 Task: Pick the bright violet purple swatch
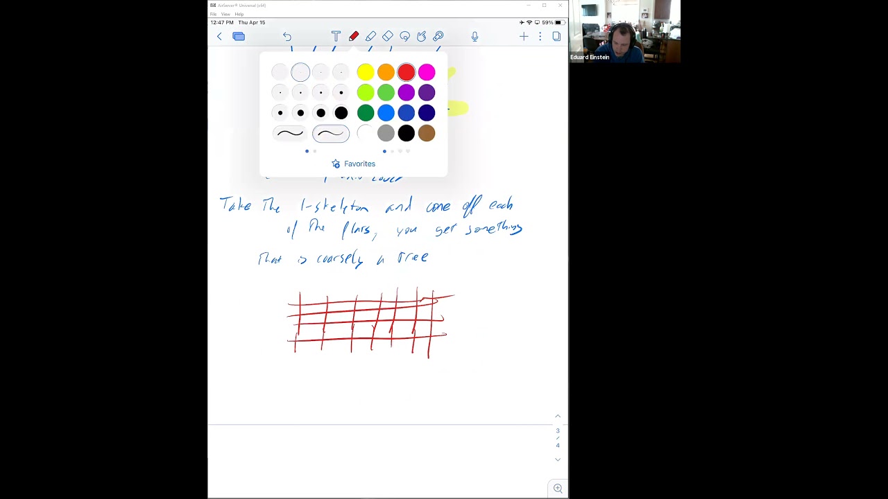click(407, 92)
